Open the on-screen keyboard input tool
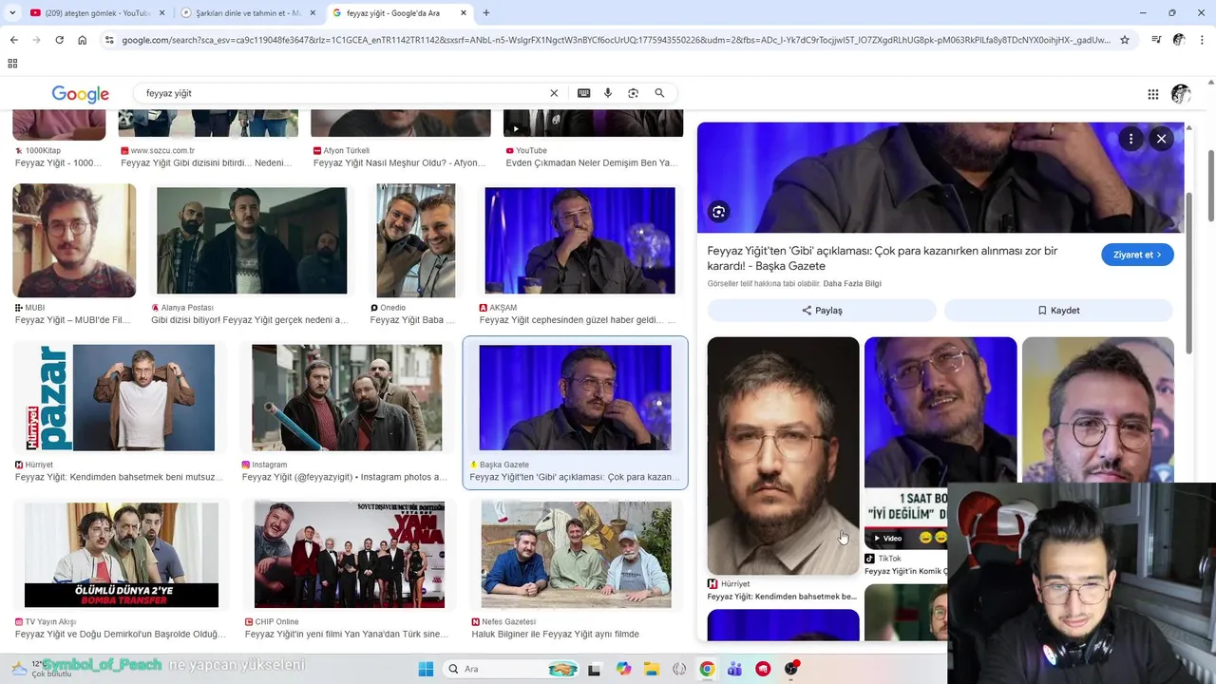The height and width of the screenshot is (684, 1216). click(583, 93)
